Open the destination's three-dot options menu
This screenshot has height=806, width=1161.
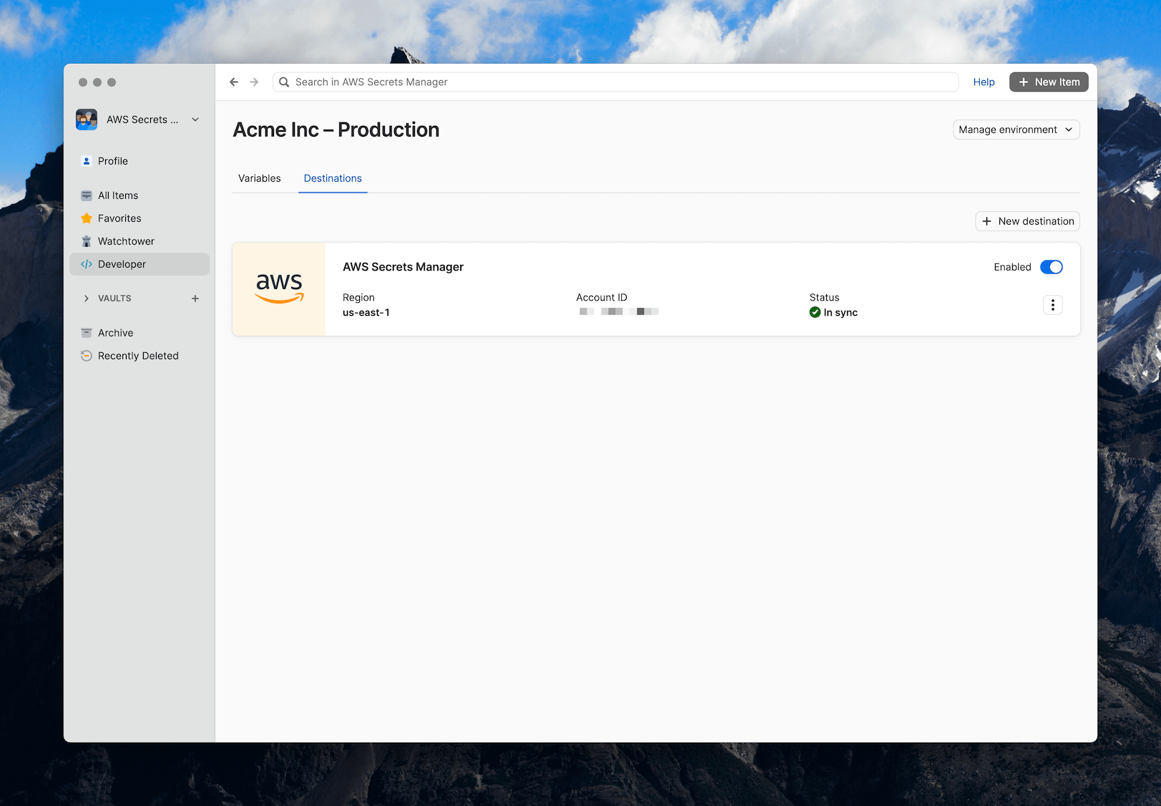pyautogui.click(x=1052, y=304)
